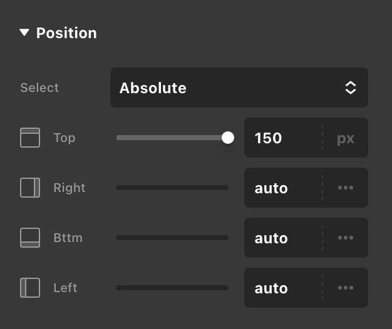
Task: Click the Right auto value field
Action: pos(282,188)
